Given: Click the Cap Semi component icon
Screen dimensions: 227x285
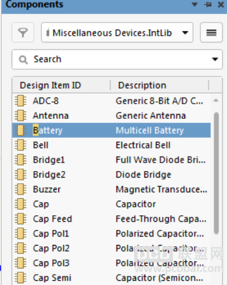Looking at the screenshot, I should pyautogui.click(x=21, y=278).
